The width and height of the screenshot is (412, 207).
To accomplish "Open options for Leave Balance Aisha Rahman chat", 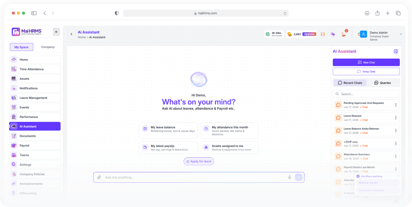I will tap(396, 131).
